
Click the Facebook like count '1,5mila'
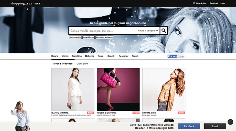[x=181, y=56]
